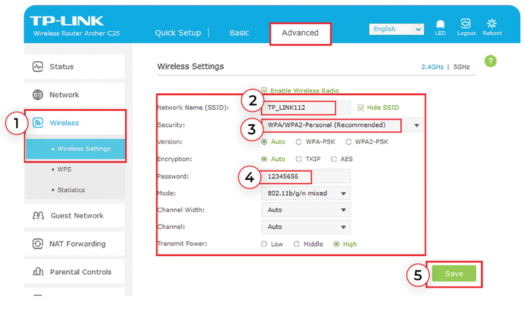Open the English language dropdown

click(x=397, y=29)
